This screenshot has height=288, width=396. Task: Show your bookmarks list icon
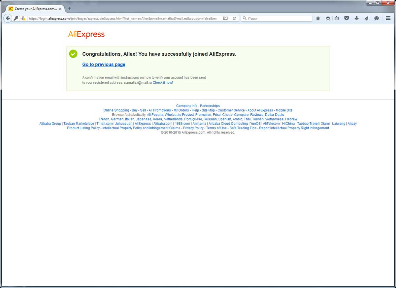click(337, 18)
